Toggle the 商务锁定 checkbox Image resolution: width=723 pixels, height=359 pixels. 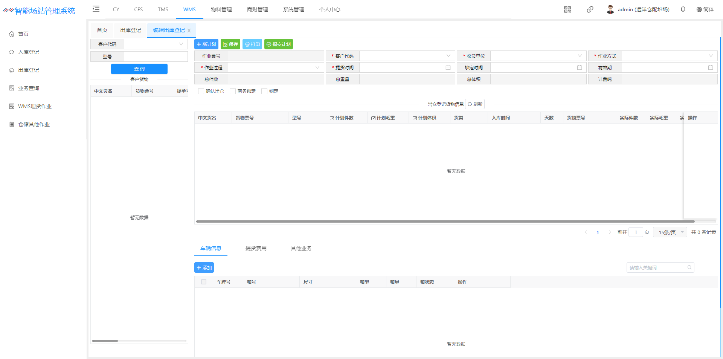point(233,91)
